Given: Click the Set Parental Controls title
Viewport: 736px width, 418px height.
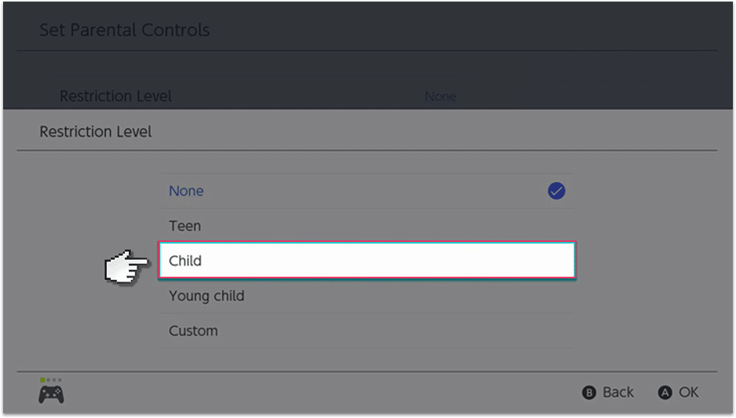Looking at the screenshot, I should [x=124, y=31].
